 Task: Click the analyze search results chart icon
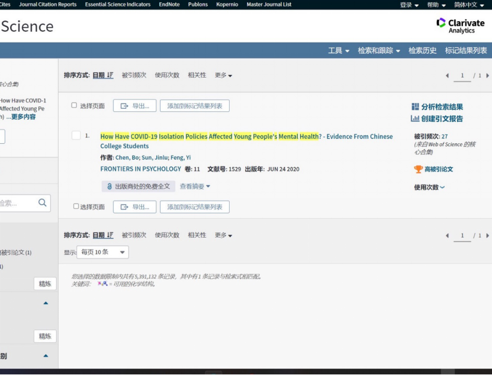[x=415, y=107]
